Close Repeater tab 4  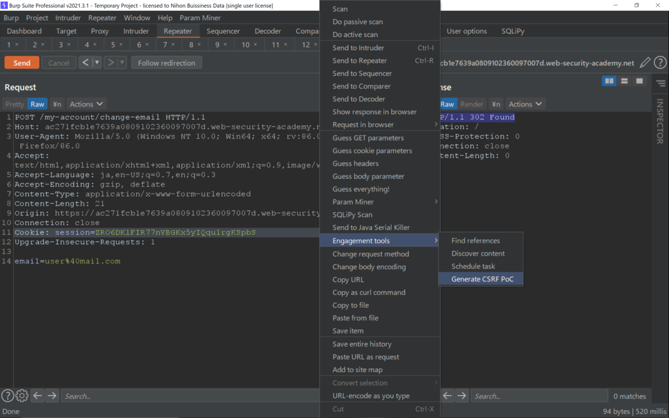tap(95, 45)
